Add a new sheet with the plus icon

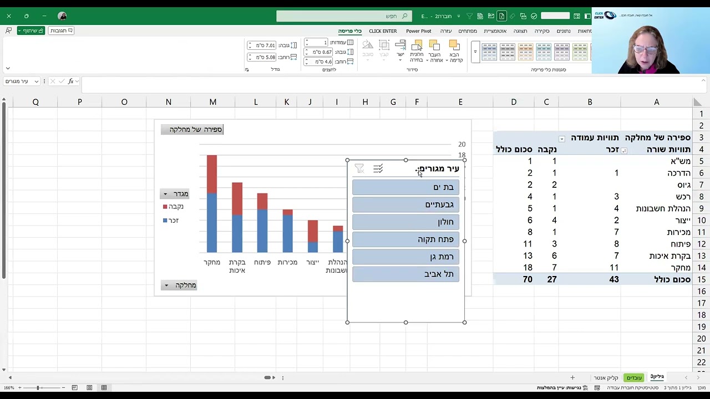[572, 378]
